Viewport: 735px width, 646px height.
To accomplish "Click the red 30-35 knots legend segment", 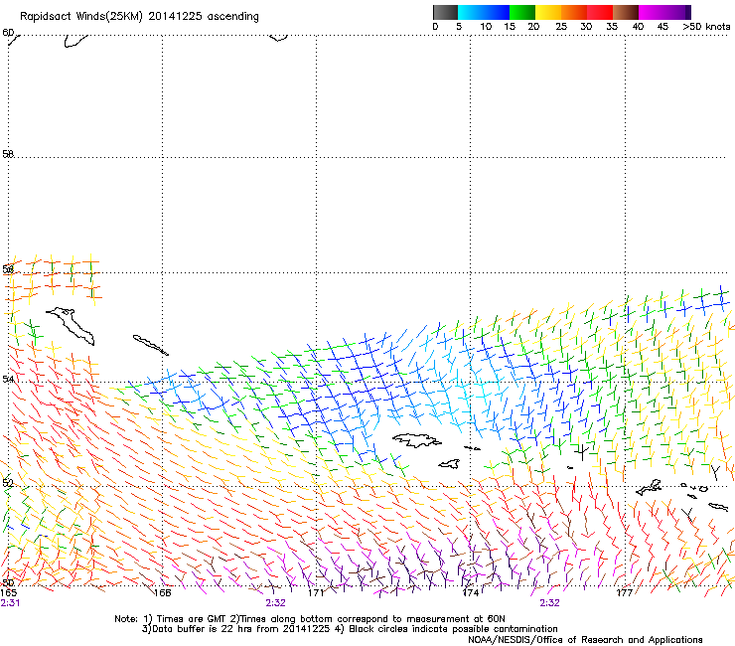I will [x=600, y=12].
